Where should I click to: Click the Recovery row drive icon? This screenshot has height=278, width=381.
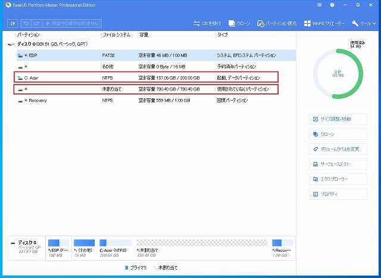20,101
